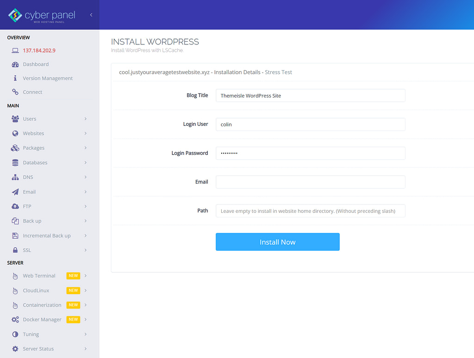Expand the Back up menu

tap(85, 221)
